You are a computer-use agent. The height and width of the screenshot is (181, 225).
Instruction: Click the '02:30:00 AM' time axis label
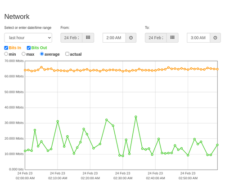[x=123, y=178]
